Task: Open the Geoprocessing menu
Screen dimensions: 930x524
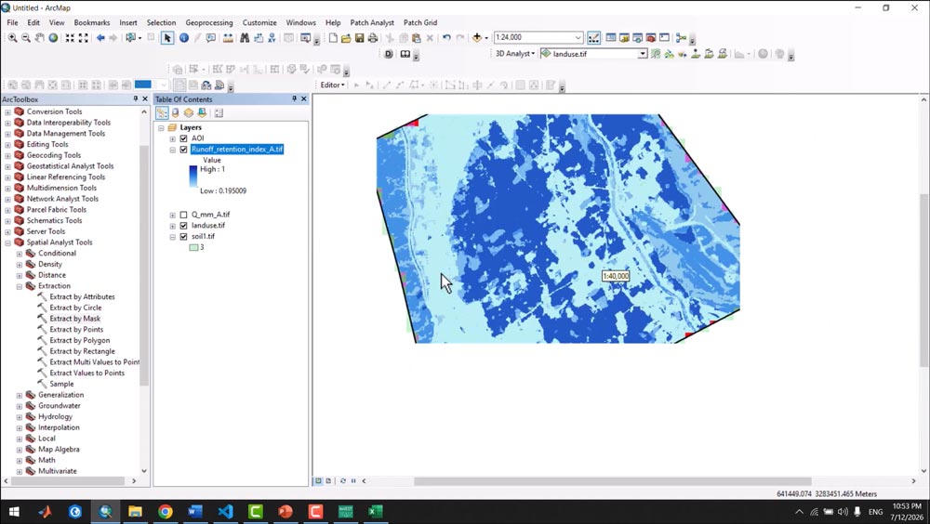Action: (x=209, y=22)
